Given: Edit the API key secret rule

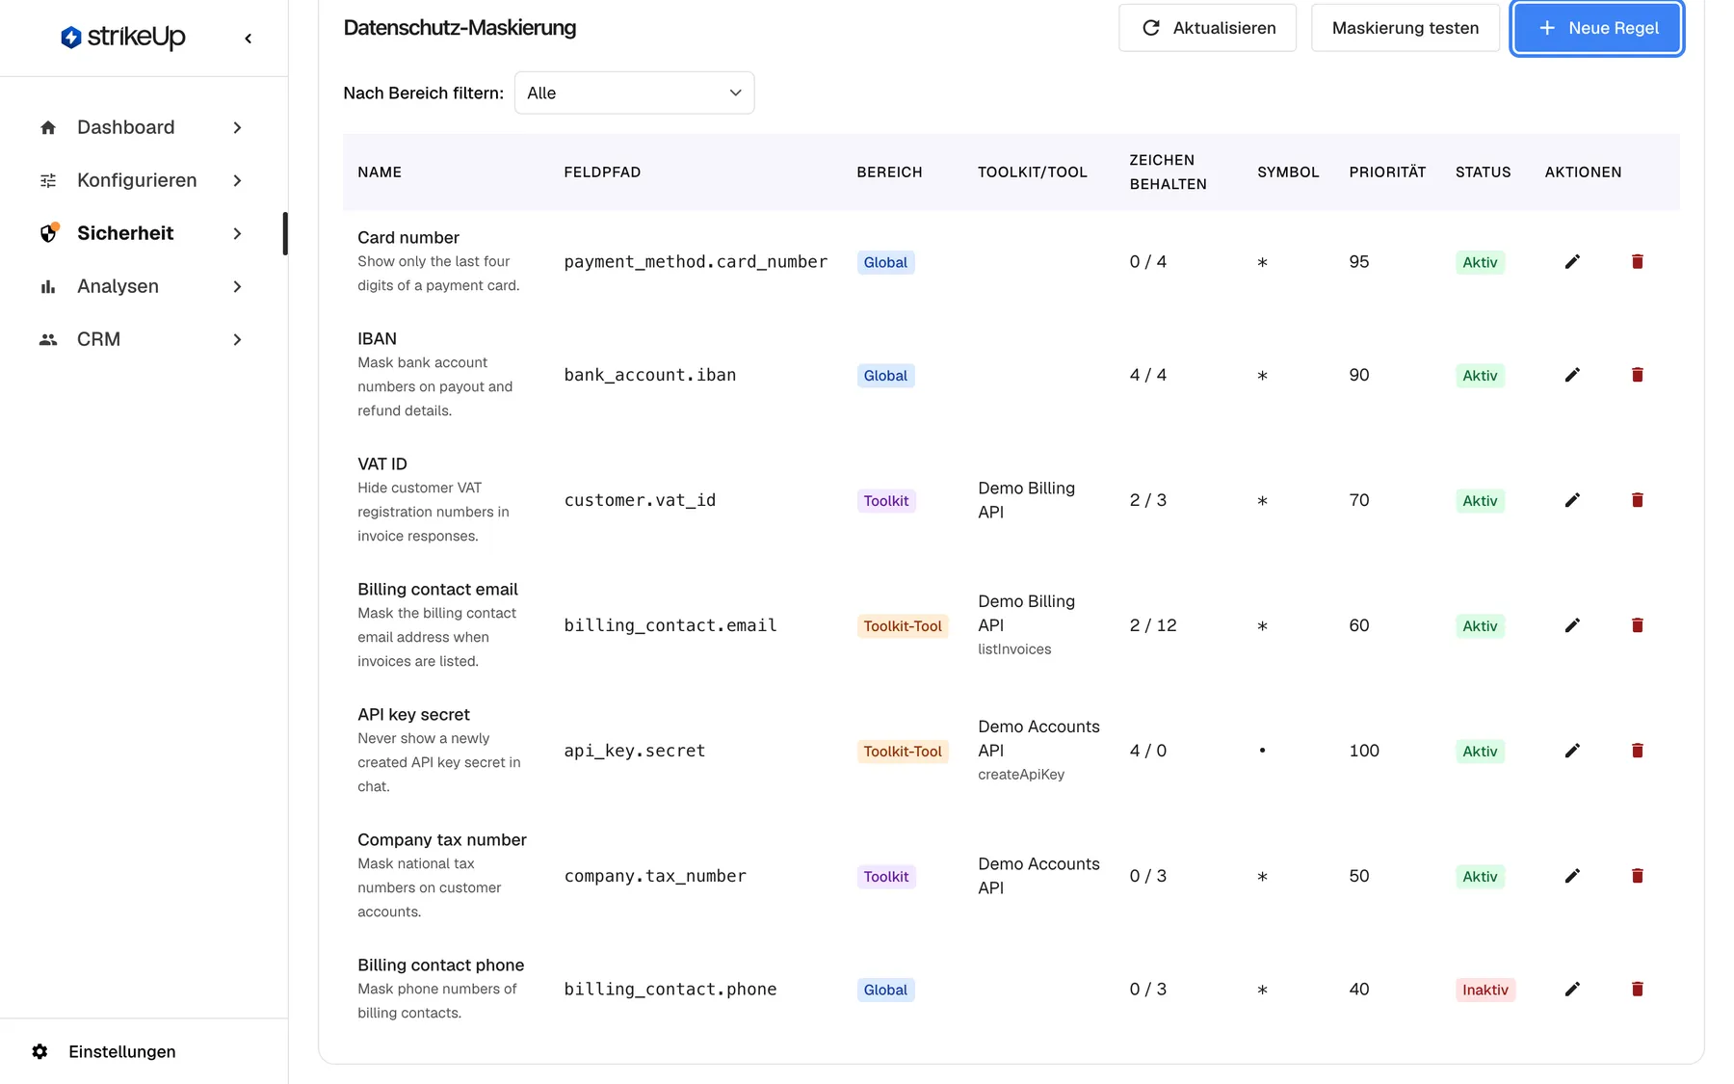Looking at the screenshot, I should (1572, 751).
